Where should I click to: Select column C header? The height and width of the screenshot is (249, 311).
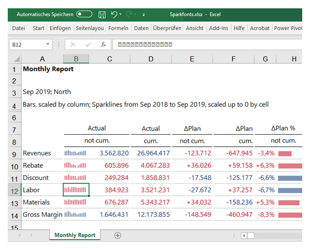109,59
